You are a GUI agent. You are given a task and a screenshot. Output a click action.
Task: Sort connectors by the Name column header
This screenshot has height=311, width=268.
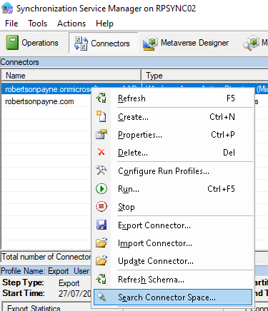(71, 76)
